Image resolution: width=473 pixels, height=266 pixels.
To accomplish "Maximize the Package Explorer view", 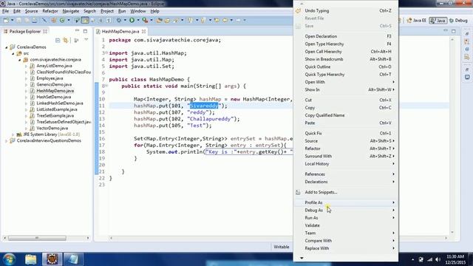I will (86, 31).
